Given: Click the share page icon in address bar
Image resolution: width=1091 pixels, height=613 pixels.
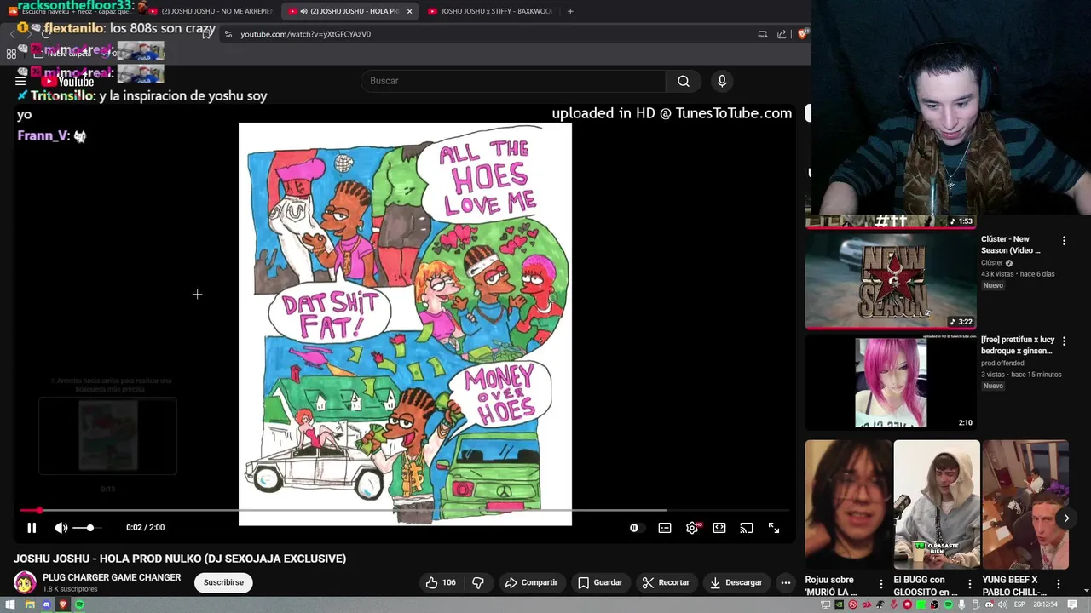Looking at the screenshot, I should point(782,34).
